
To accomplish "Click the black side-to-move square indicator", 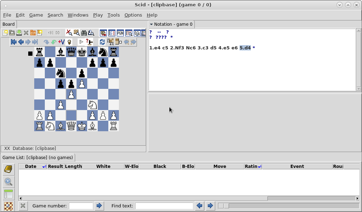I will point(30,54).
